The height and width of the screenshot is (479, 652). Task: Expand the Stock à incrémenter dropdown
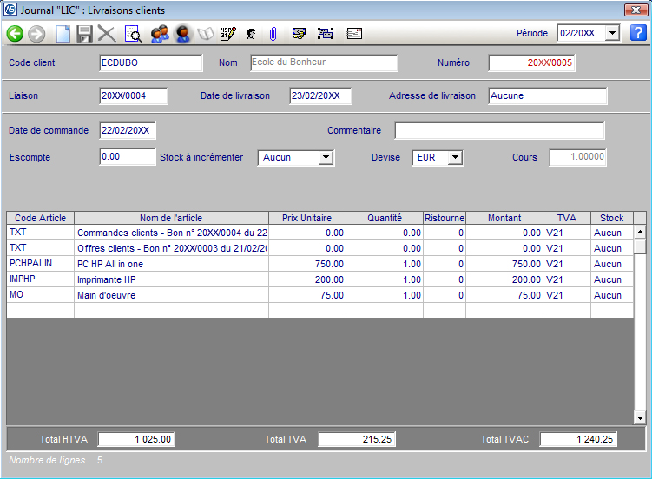click(x=326, y=158)
